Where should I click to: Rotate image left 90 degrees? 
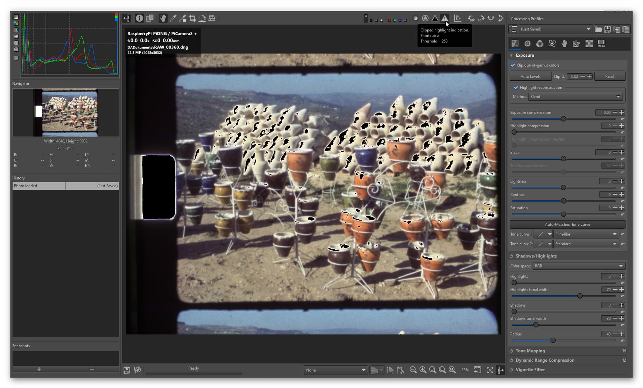pyautogui.click(x=471, y=18)
